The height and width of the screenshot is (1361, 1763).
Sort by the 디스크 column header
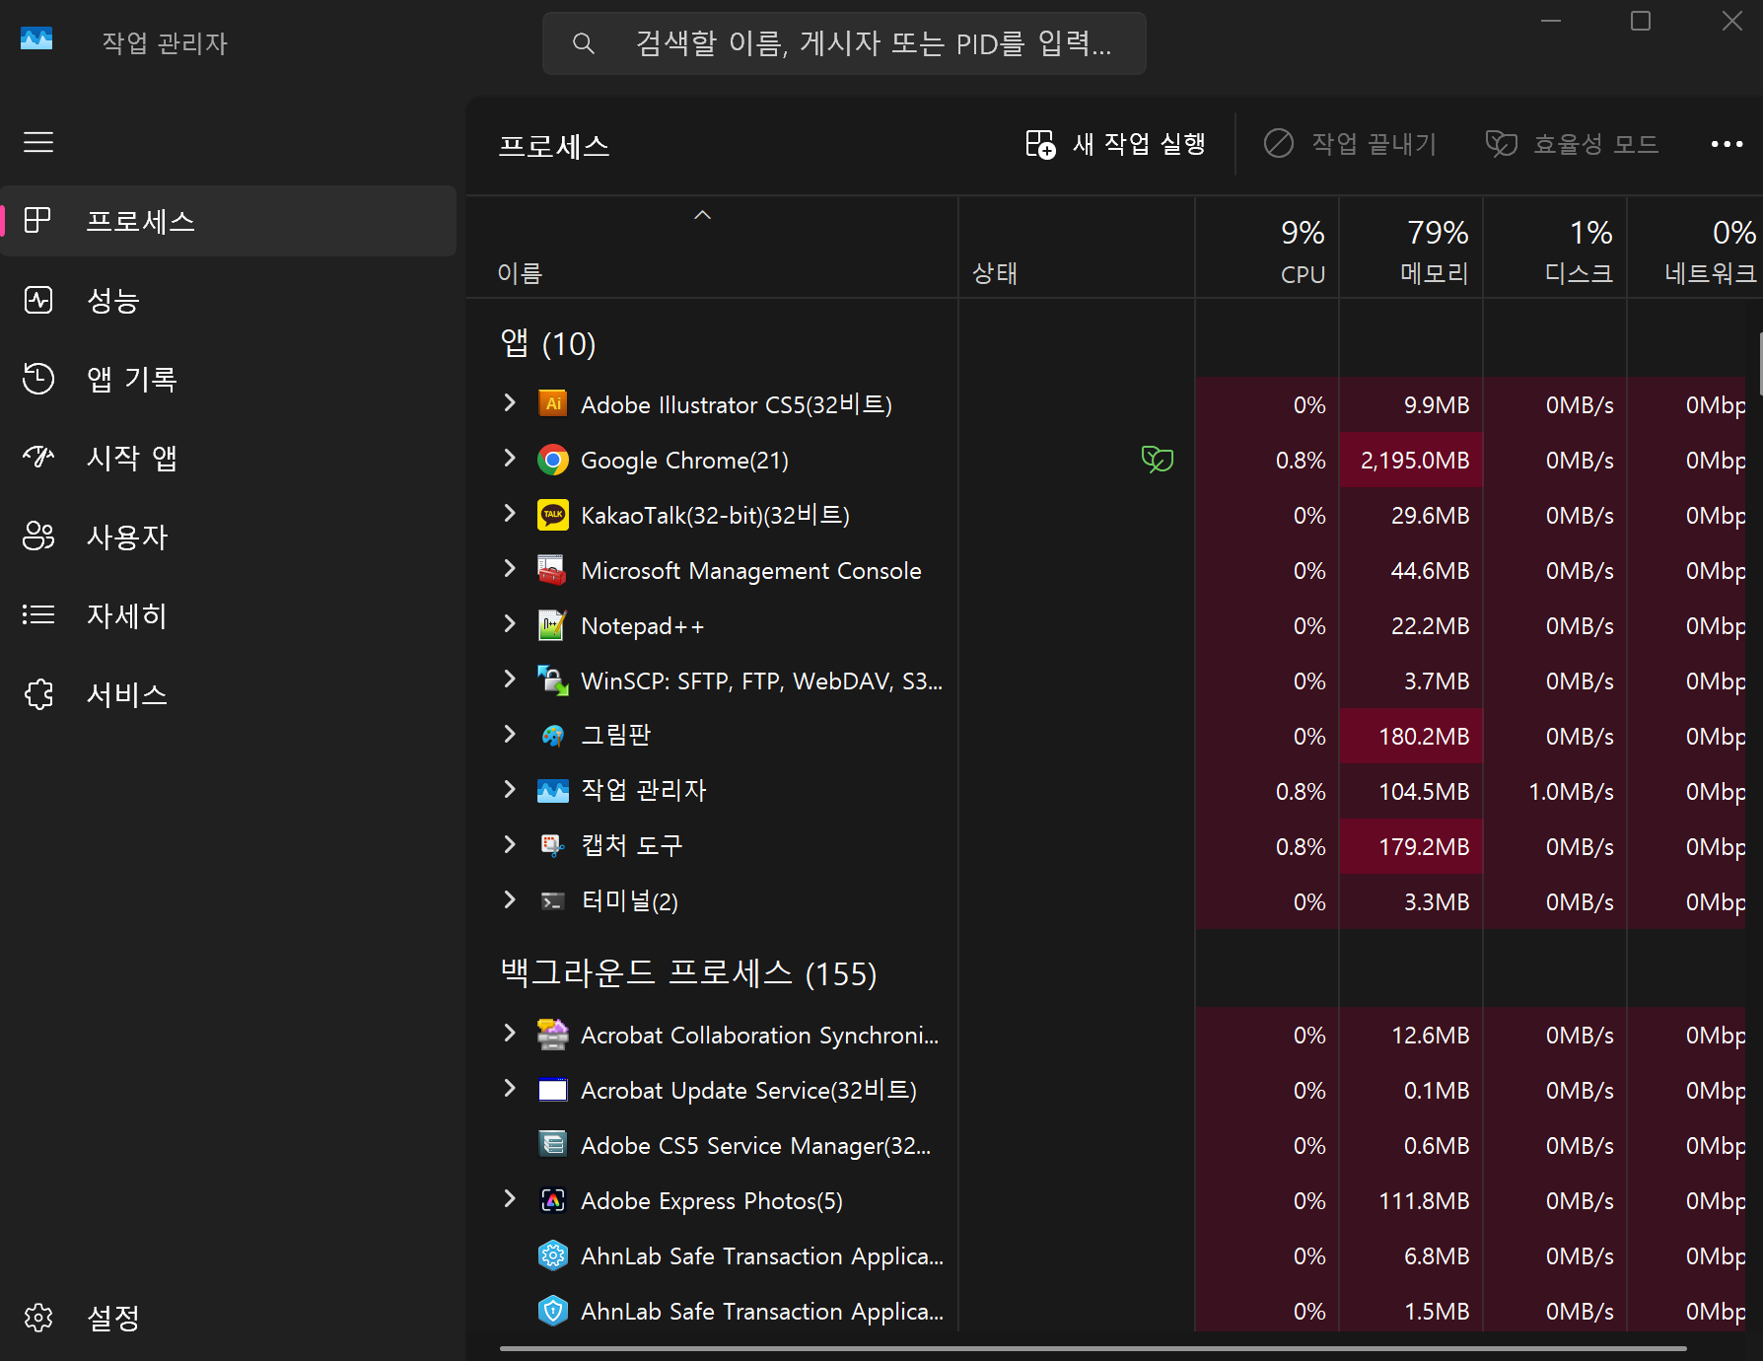[1555, 249]
